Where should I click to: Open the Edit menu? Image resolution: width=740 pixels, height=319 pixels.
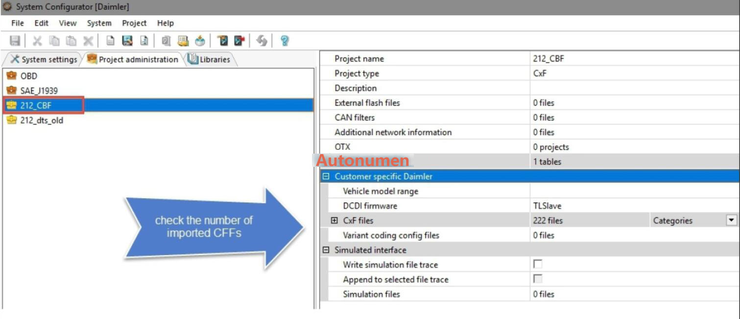point(42,23)
